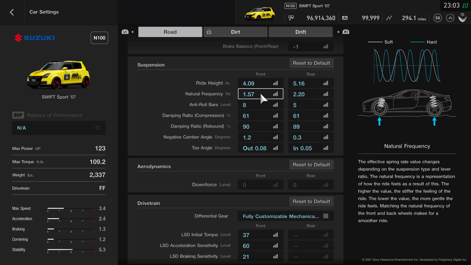Click the lock icon on the Dirt tab
This screenshot has height=265, width=471.
(x=209, y=32)
